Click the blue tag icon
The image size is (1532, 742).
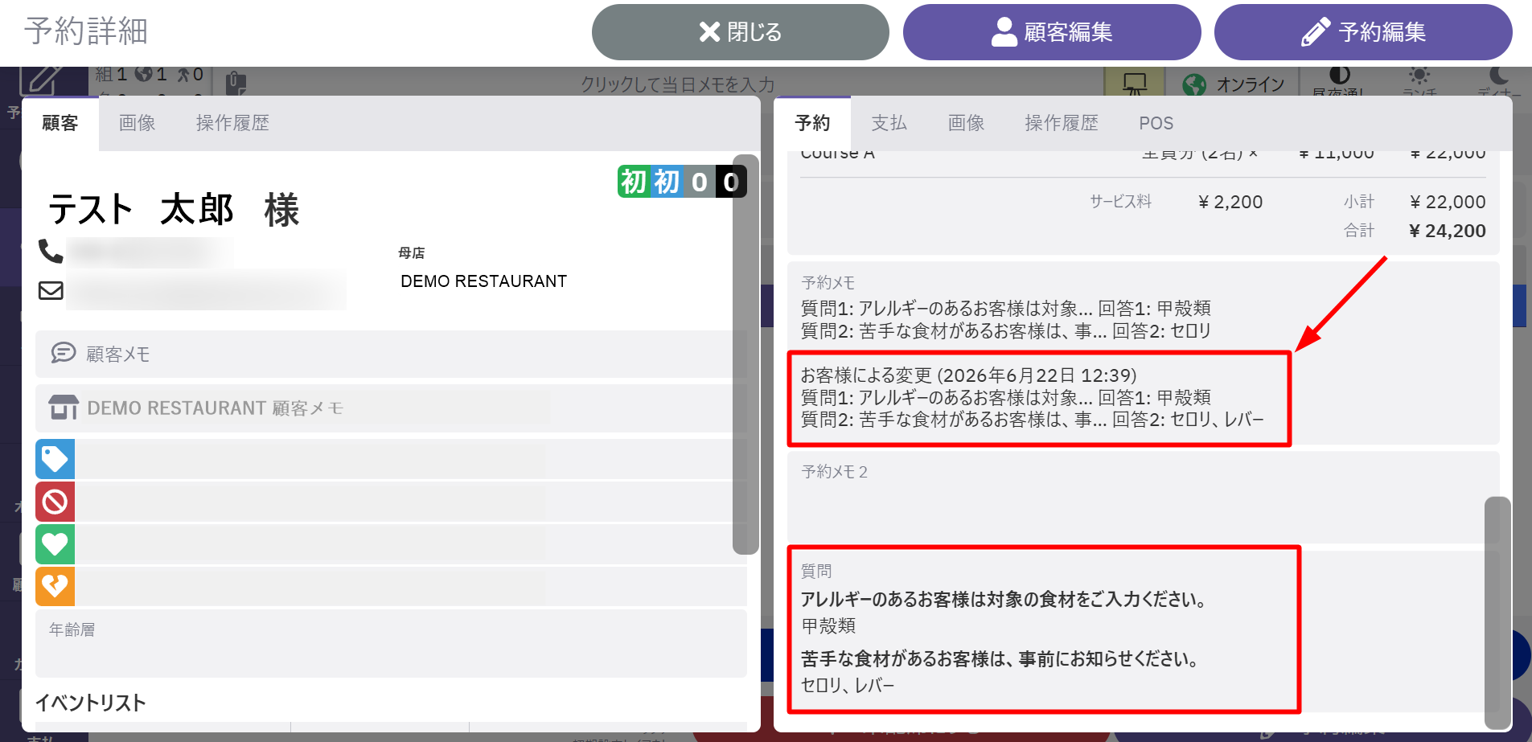[x=55, y=459]
